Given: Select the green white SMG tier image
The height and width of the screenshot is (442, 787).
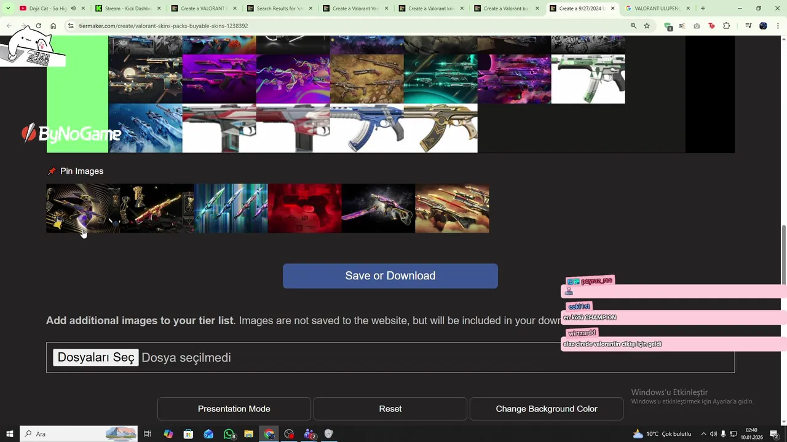Looking at the screenshot, I should coord(588,79).
